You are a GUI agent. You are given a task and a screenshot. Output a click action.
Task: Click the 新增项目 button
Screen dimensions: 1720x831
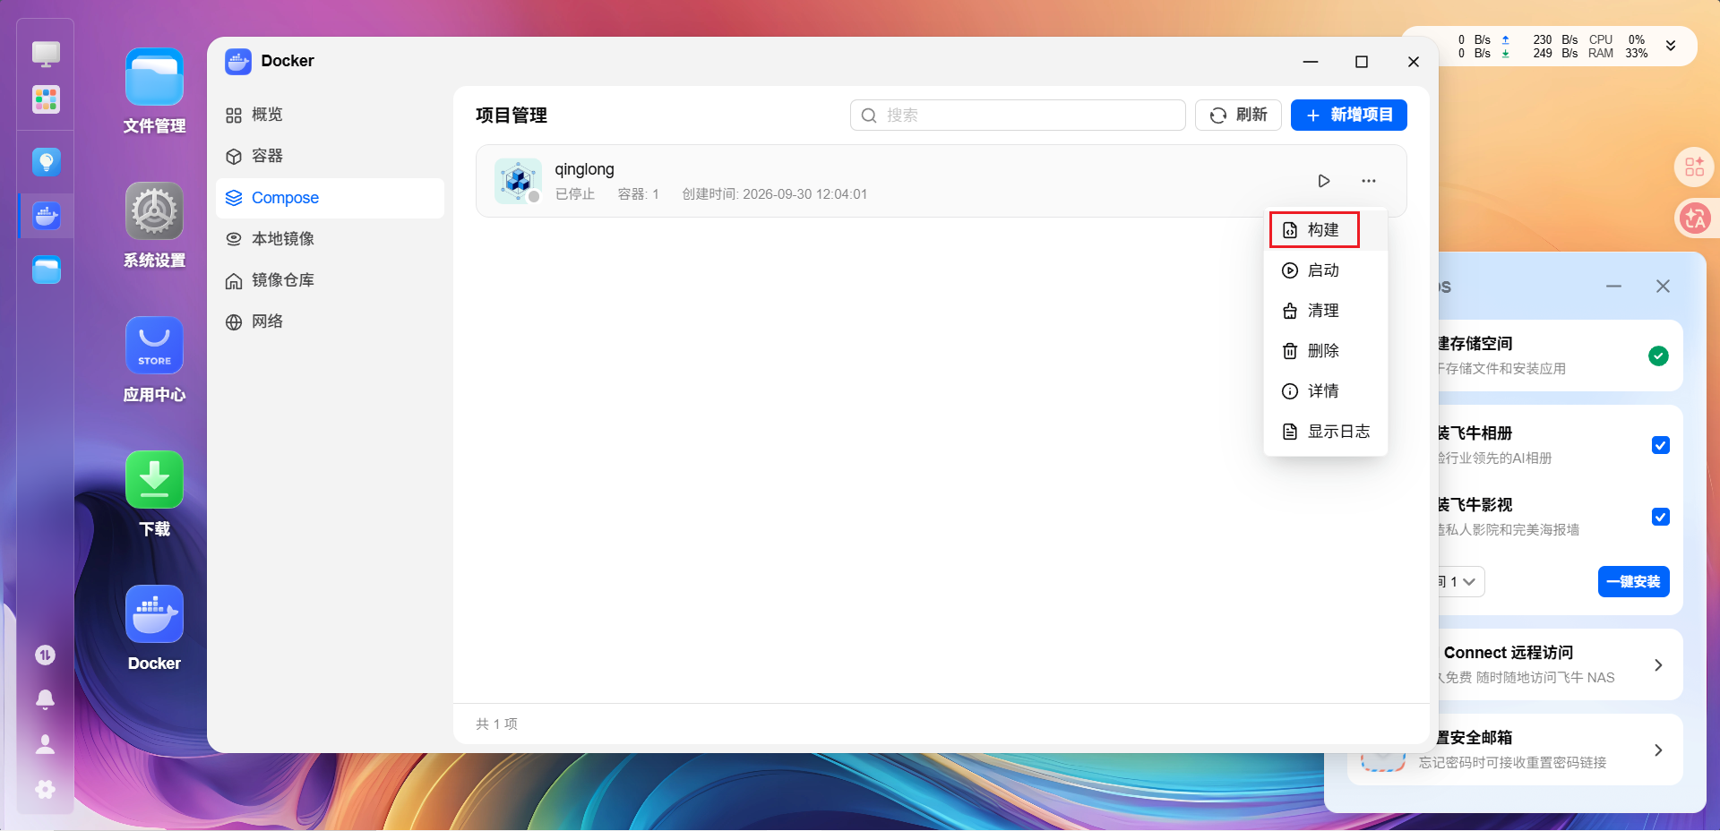(x=1348, y=115)
